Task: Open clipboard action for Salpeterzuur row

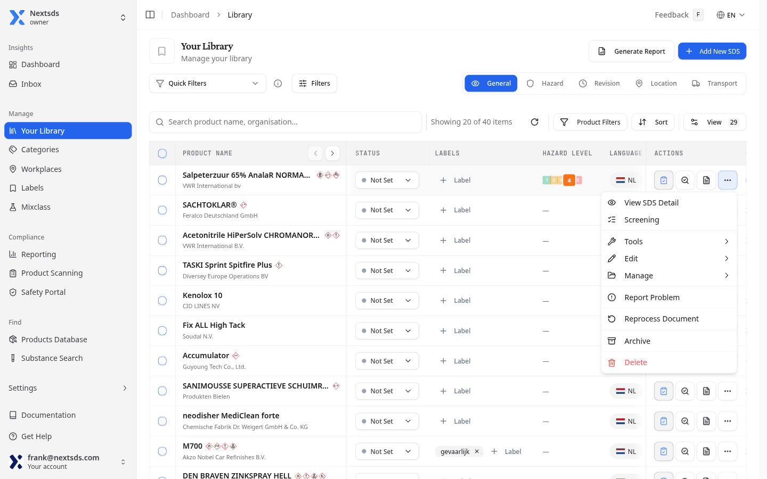Action: point(664,180)
